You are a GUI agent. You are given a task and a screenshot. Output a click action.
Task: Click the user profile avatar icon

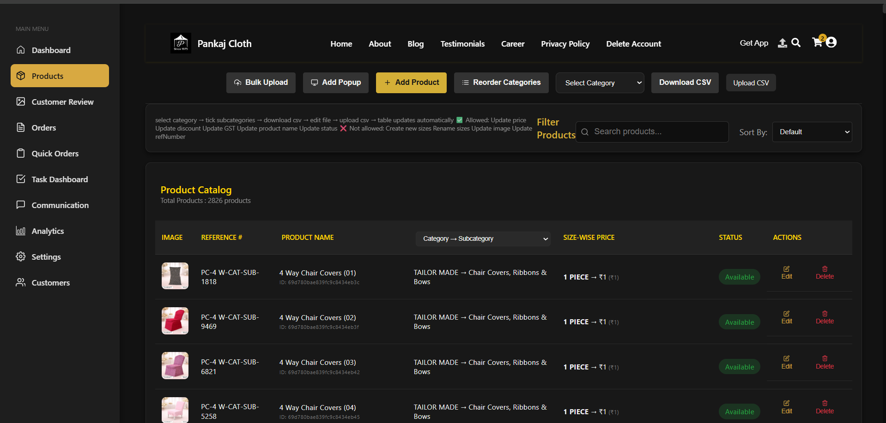pos(831,42)
